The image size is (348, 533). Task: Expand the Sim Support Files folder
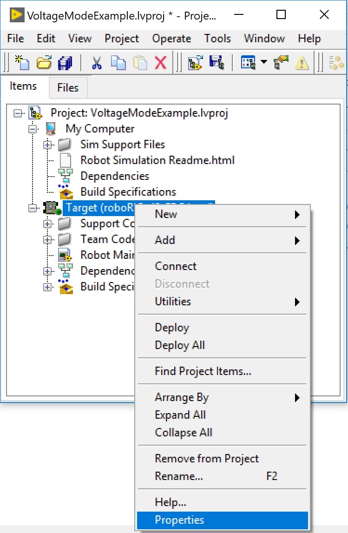[48, 145]
